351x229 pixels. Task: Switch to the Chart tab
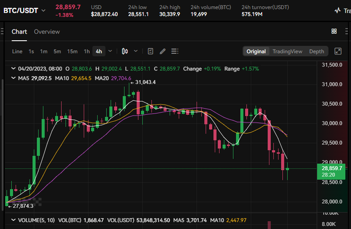tap(19, 32)
